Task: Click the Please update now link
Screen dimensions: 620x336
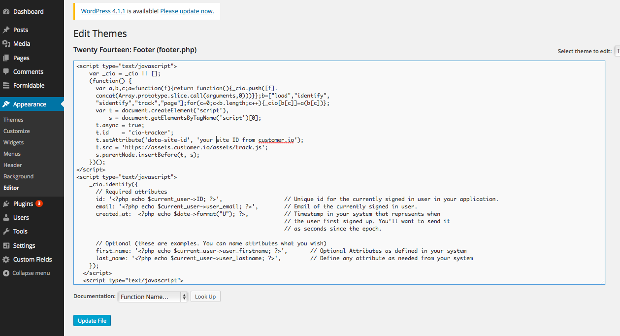Action: click(186, 11)
